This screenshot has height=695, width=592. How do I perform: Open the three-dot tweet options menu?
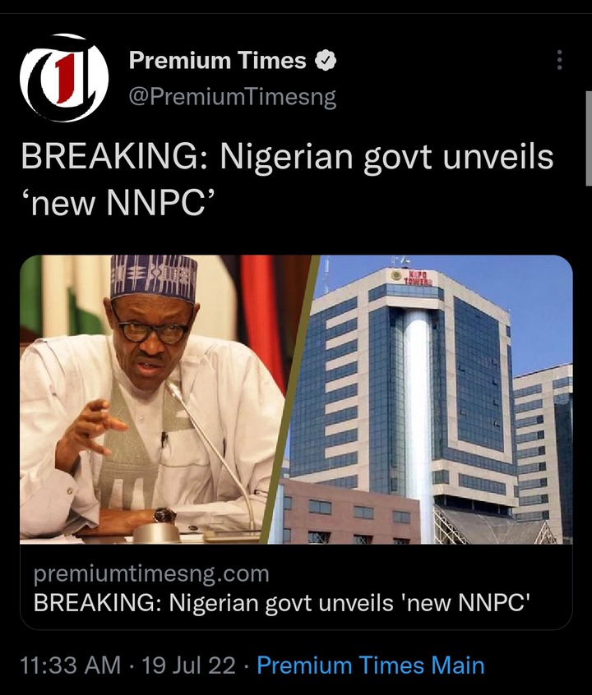[560, 60]
